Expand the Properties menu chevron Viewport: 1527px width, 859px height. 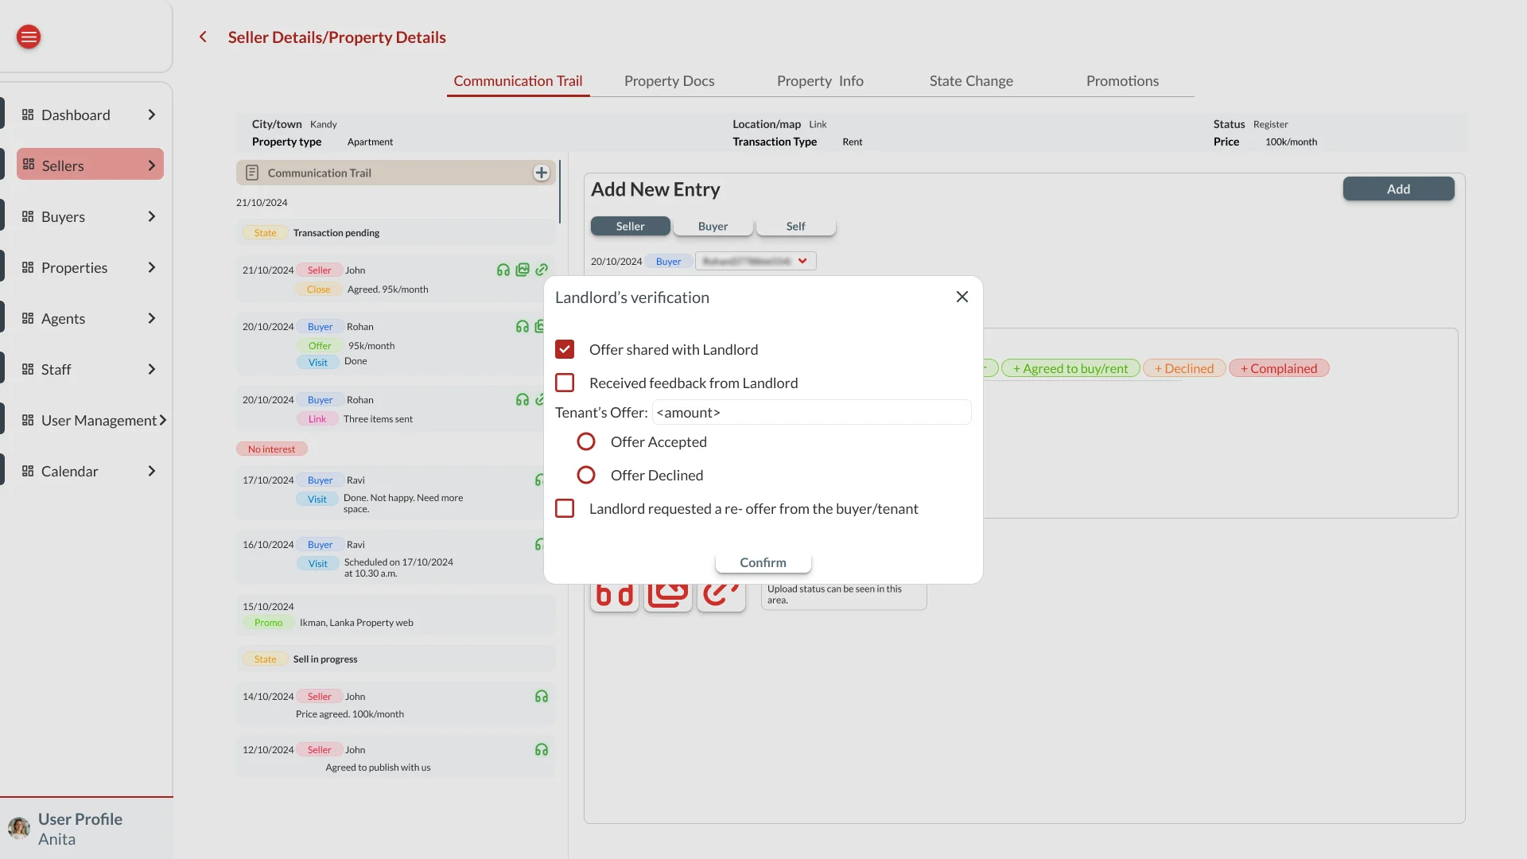[152, 267]
